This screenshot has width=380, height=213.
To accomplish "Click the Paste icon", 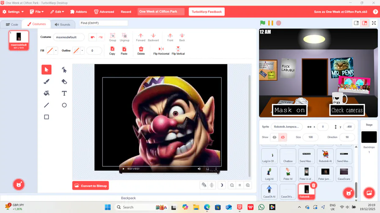I will point(124,51).
